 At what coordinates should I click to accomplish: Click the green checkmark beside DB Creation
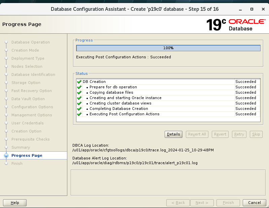coord(79,82)
